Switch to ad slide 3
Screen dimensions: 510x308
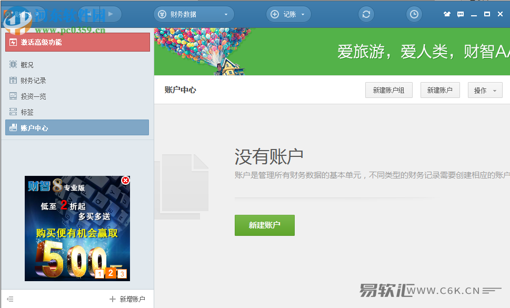(122, 273)
